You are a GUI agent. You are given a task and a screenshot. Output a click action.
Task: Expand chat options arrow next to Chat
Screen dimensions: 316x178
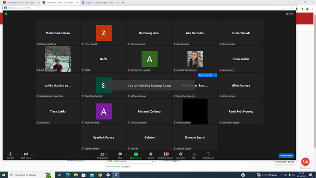tap(126, 154)
